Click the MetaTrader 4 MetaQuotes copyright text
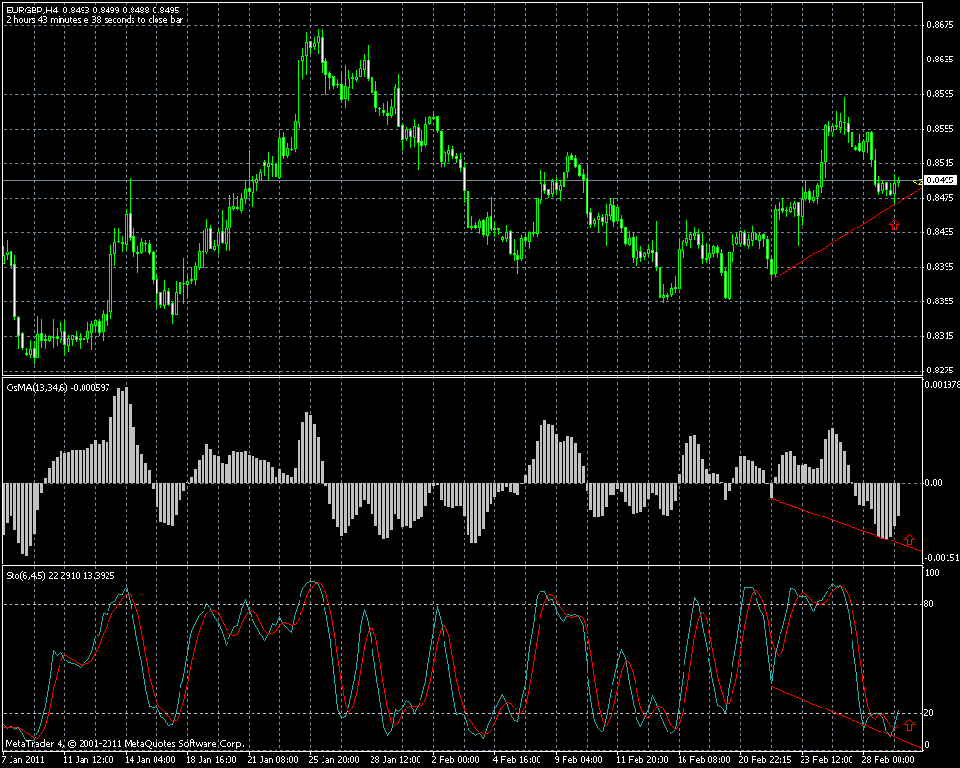 (124, 744)
